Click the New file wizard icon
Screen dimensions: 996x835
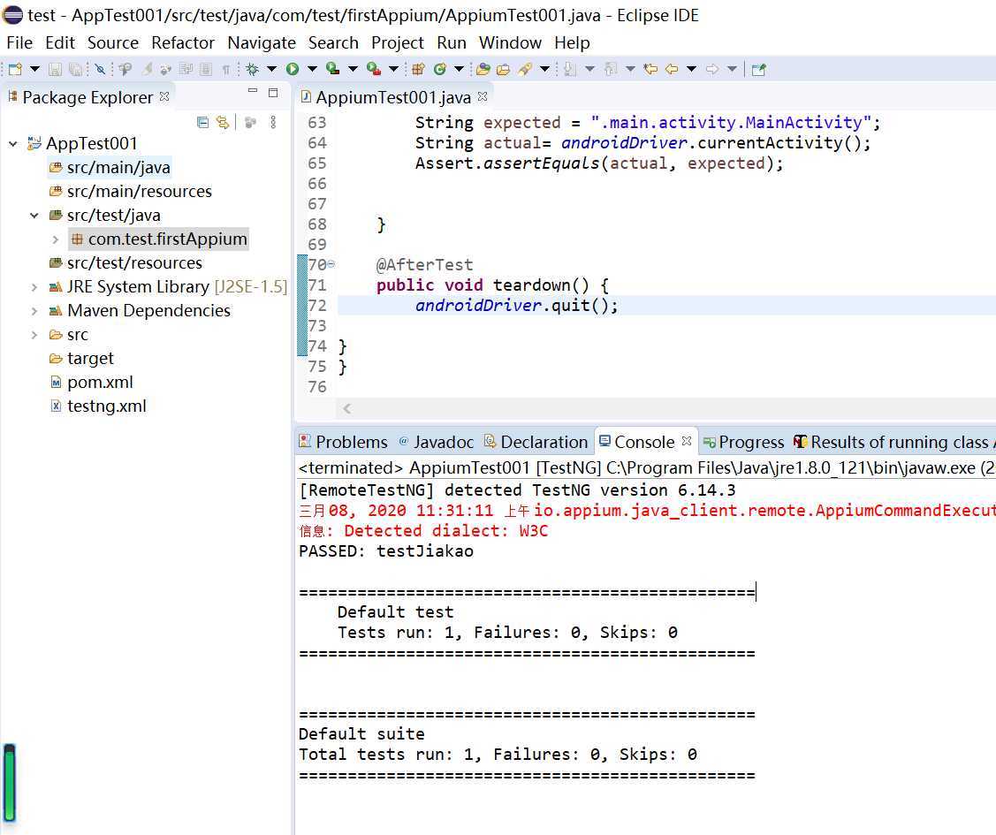click(15, 69)
